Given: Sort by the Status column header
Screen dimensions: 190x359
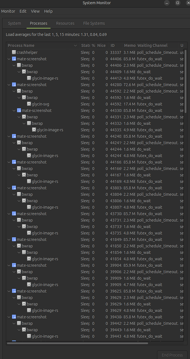Looking at the screenshot, I should click(x=85, y=45).
